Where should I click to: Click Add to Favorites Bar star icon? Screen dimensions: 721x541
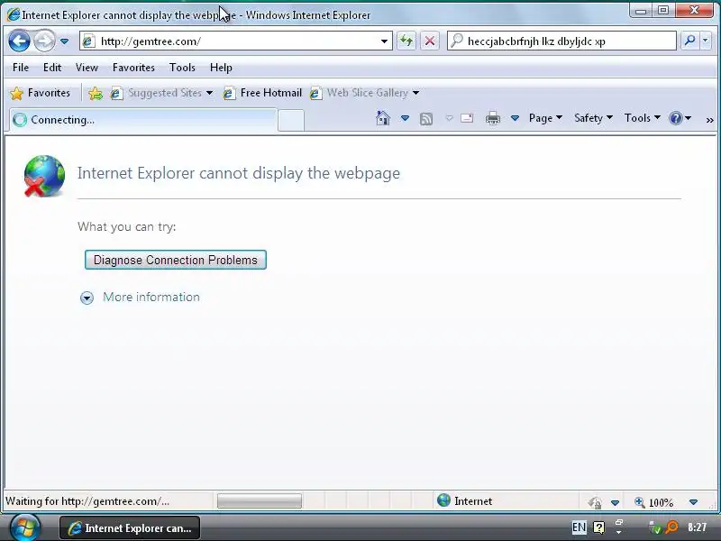tap(96, 94)
